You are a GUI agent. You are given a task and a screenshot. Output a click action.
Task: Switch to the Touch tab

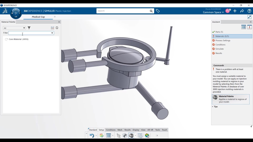pyautogui.click(x=164, y=130)
